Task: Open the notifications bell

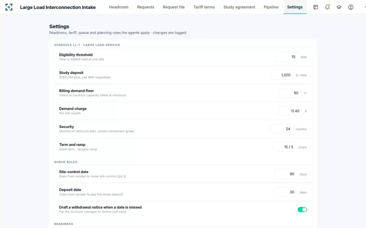Action: pyautogui.click(x=327, y=7)
